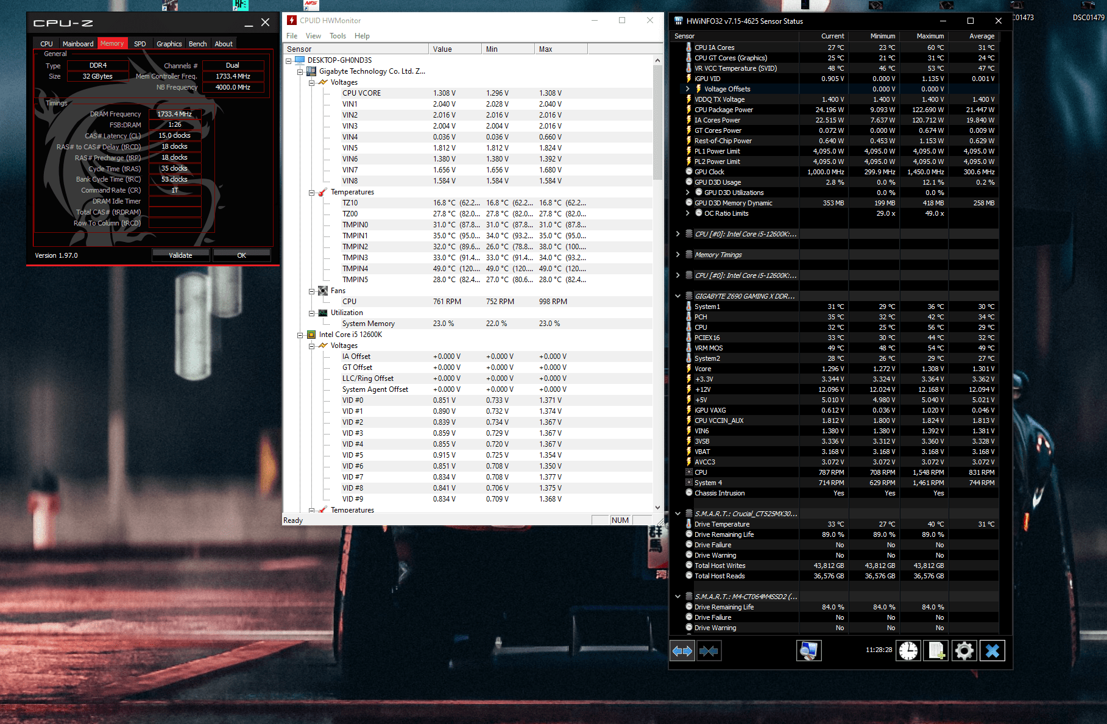
Task: Click HWMonitor scrollbar down arrow
Action: (657, 507)
